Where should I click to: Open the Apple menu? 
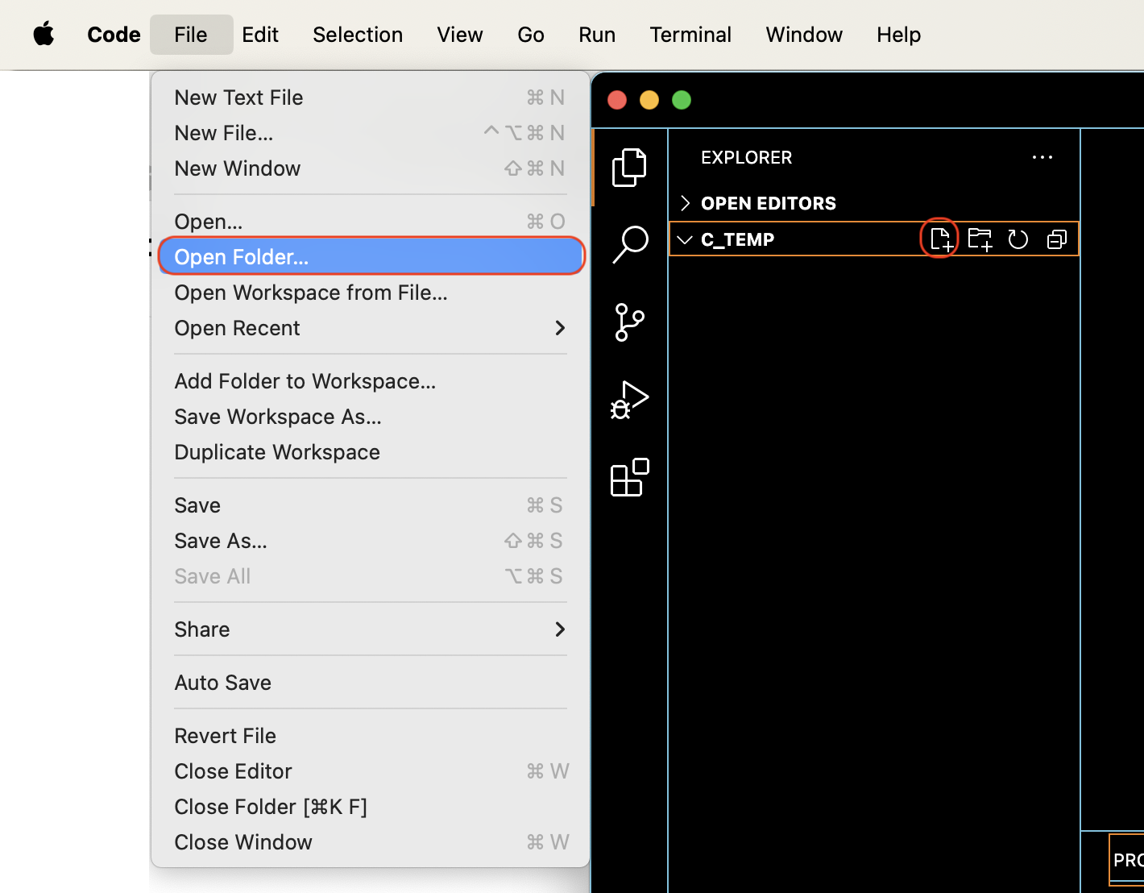click(44, 35)
